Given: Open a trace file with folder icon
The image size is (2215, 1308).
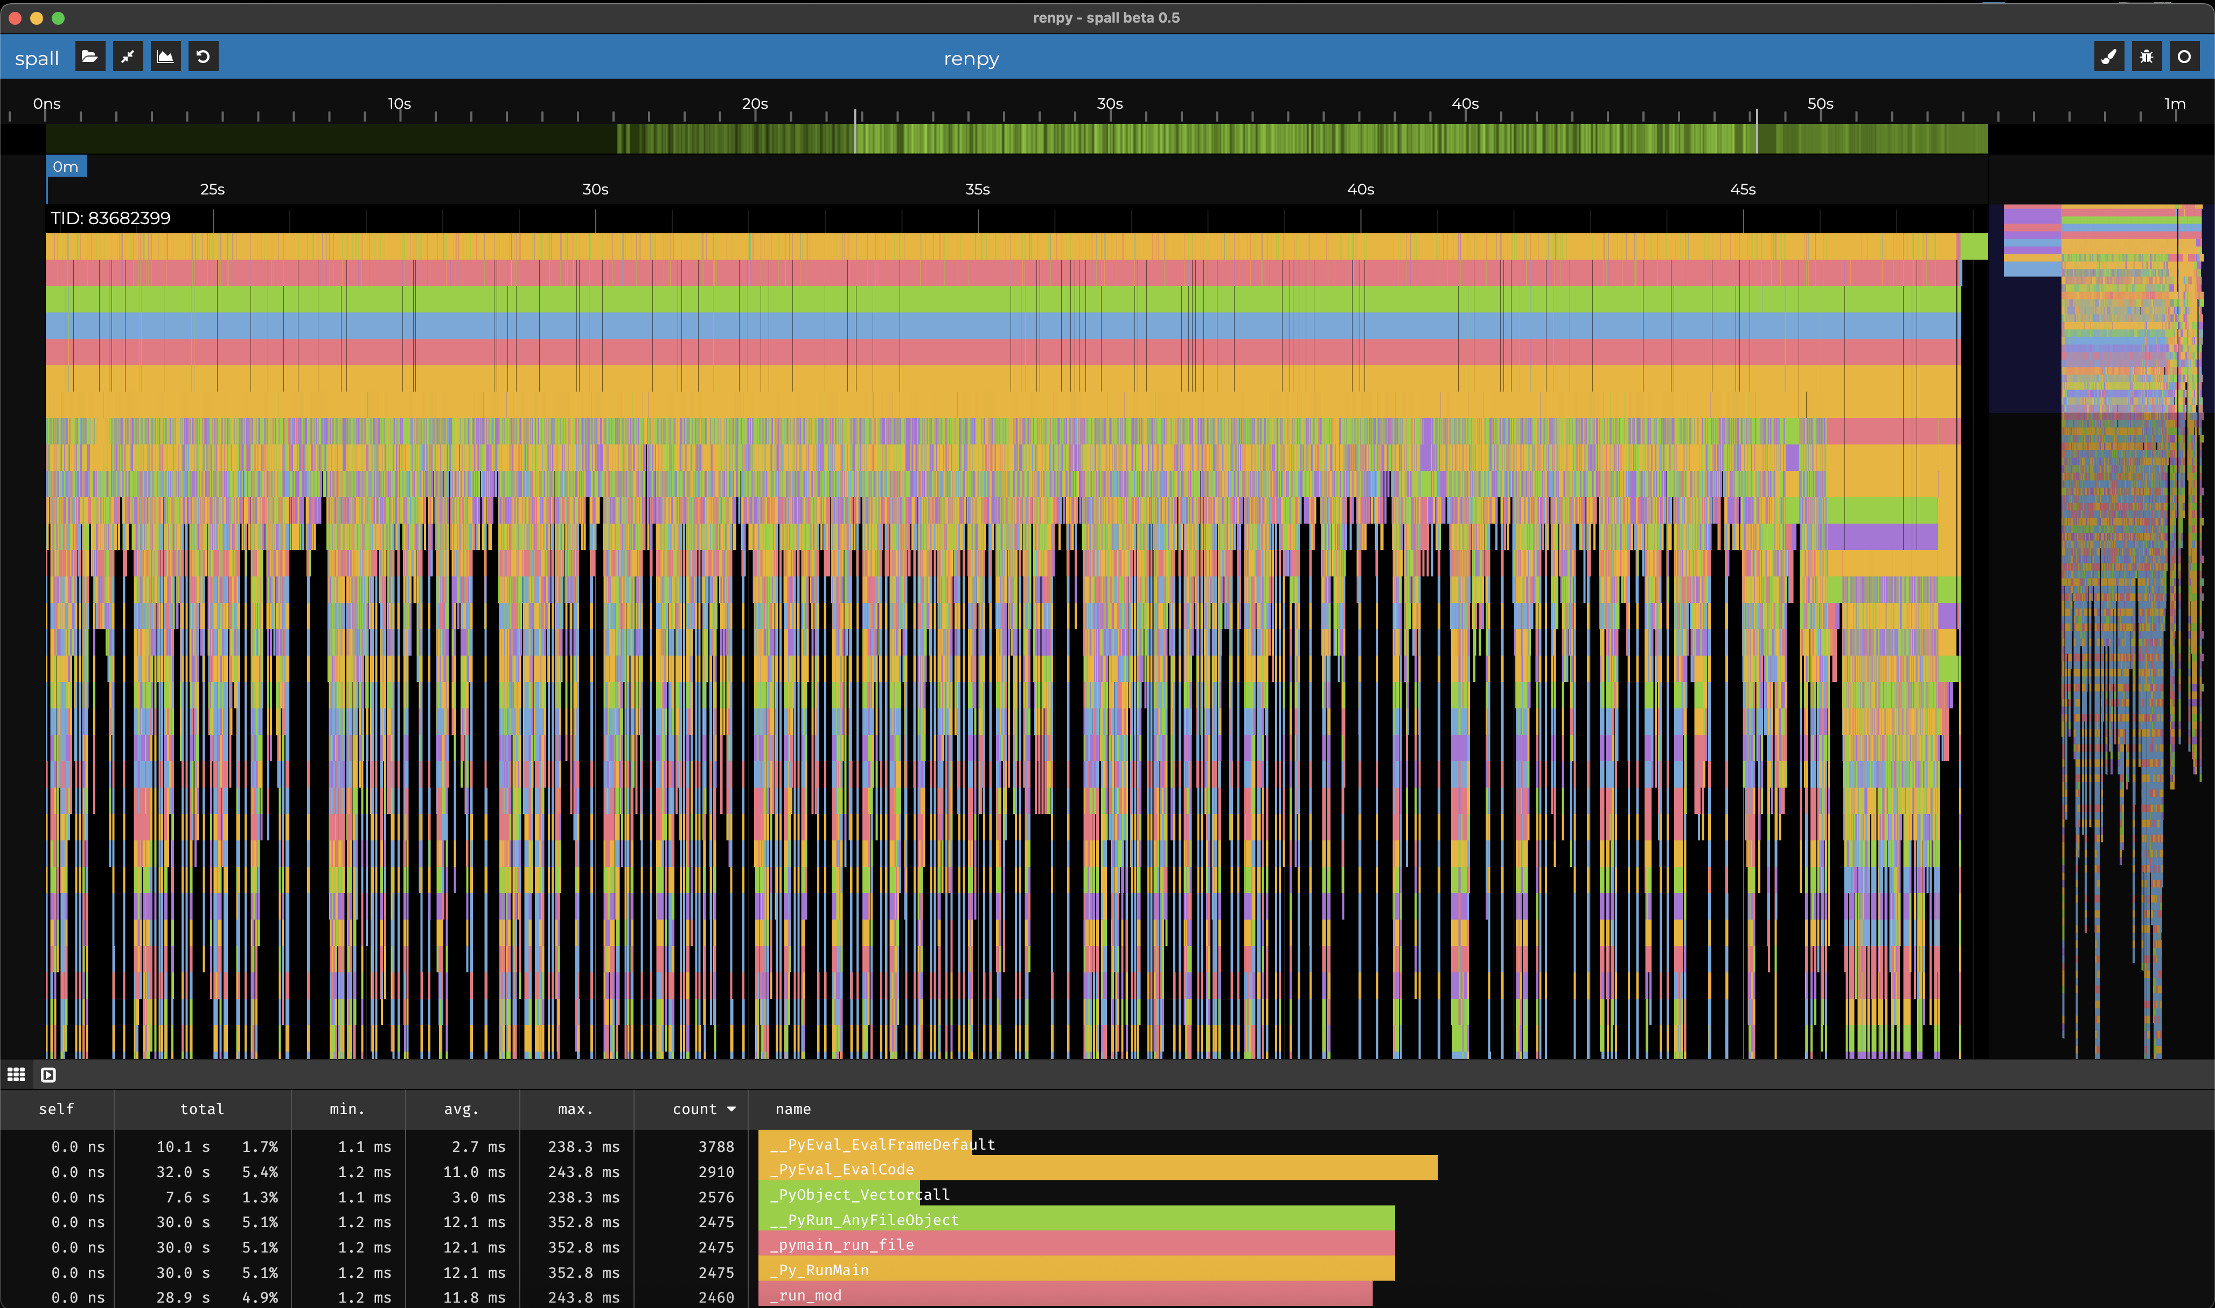Looking at the screenshot, I should click(89, 57).
